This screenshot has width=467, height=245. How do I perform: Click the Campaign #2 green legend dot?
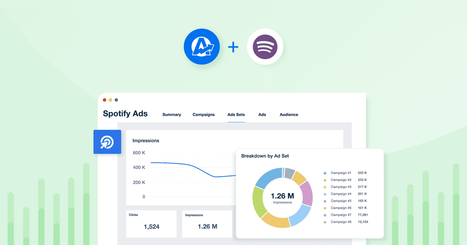pyautogui.click(x=325, y=180)
